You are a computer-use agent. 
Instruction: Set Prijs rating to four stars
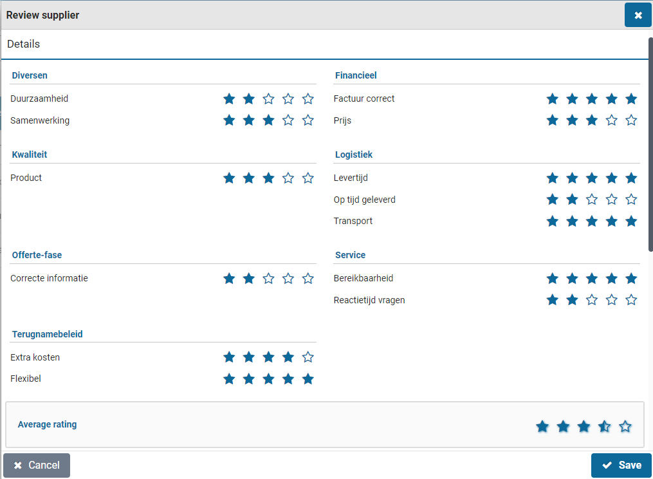(612, 120)
